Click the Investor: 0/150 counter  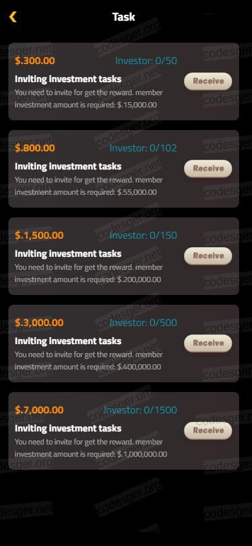(x=143, y=235)
